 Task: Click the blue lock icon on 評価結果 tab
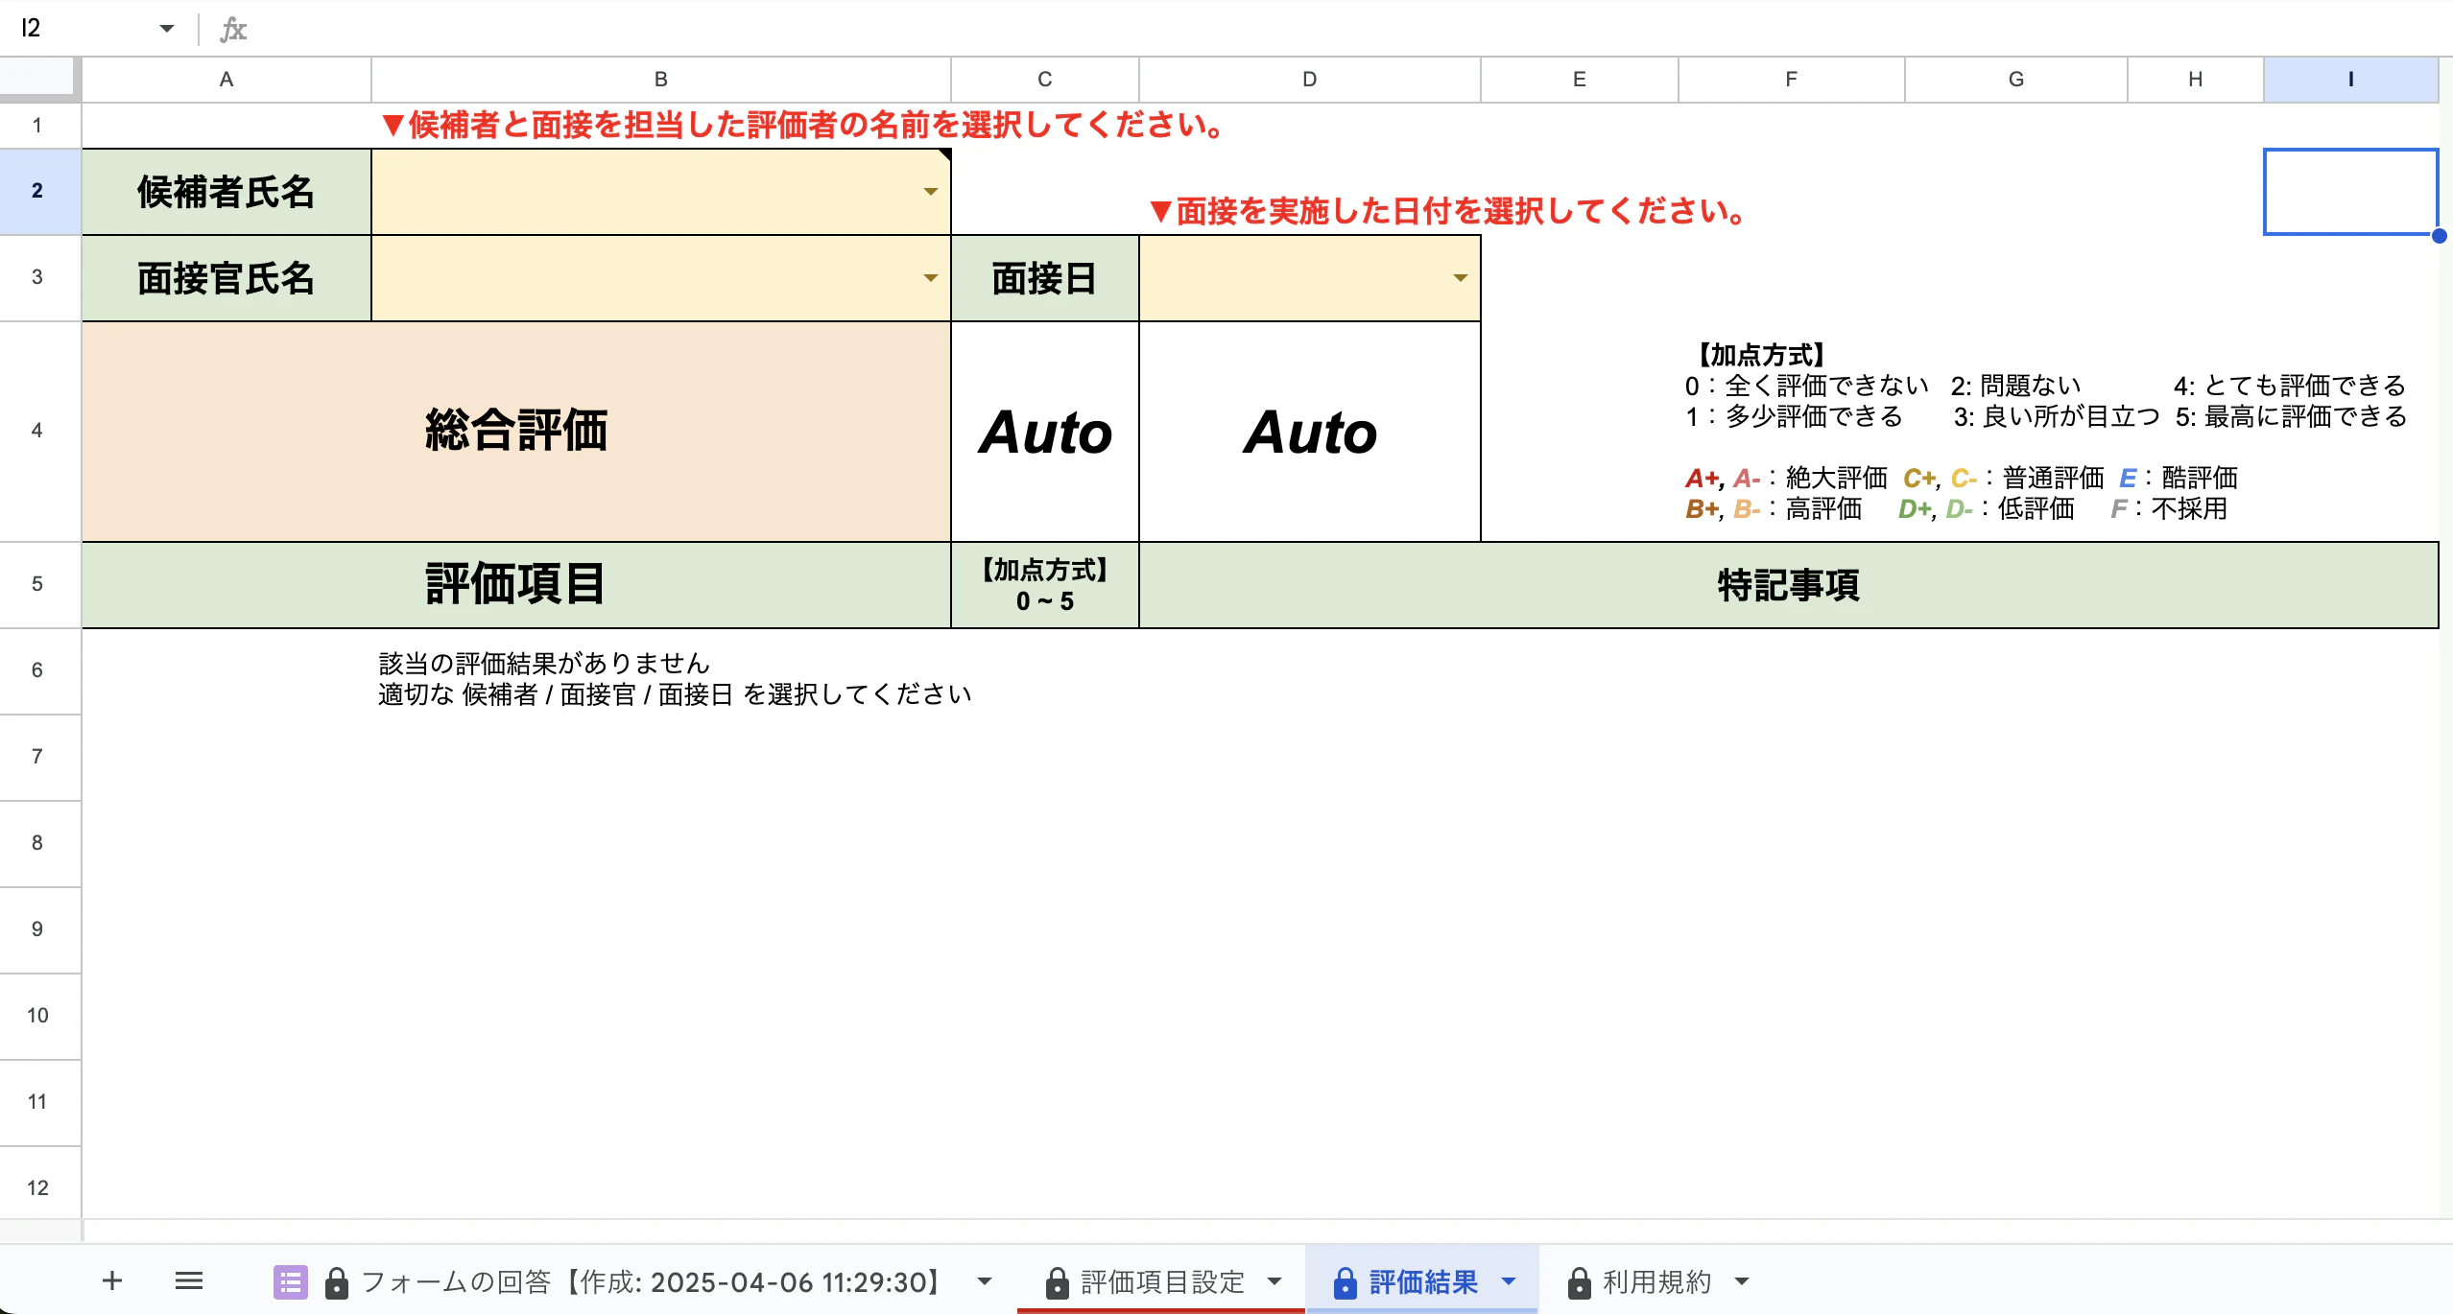[1346, 1282]
